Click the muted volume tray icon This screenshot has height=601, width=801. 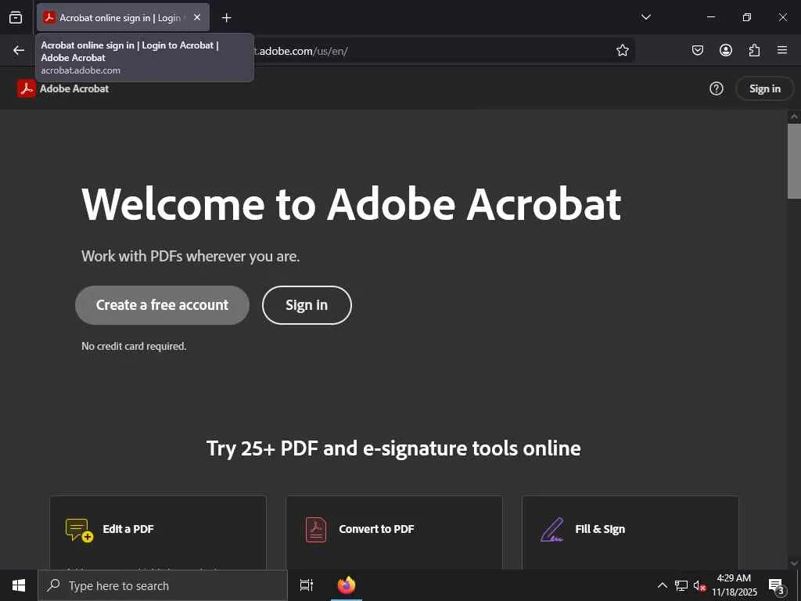click(x=699, y=585)
